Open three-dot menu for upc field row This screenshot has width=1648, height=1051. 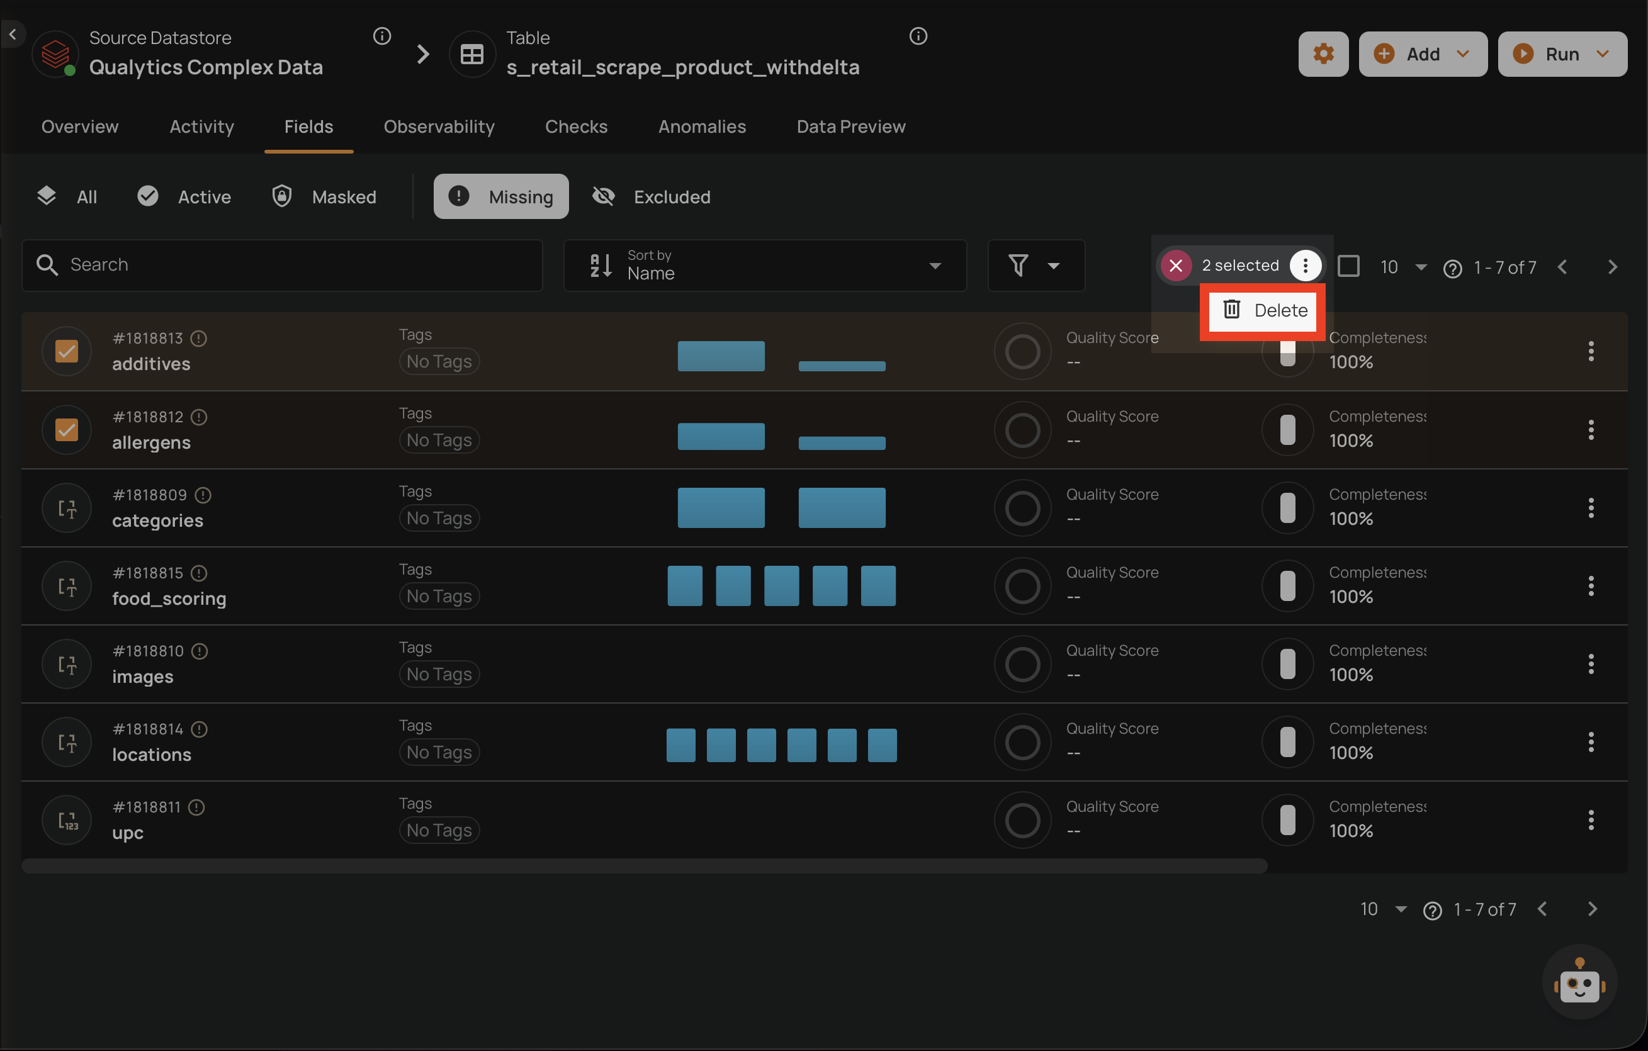pyautogui.click(x=1591, y=820)
